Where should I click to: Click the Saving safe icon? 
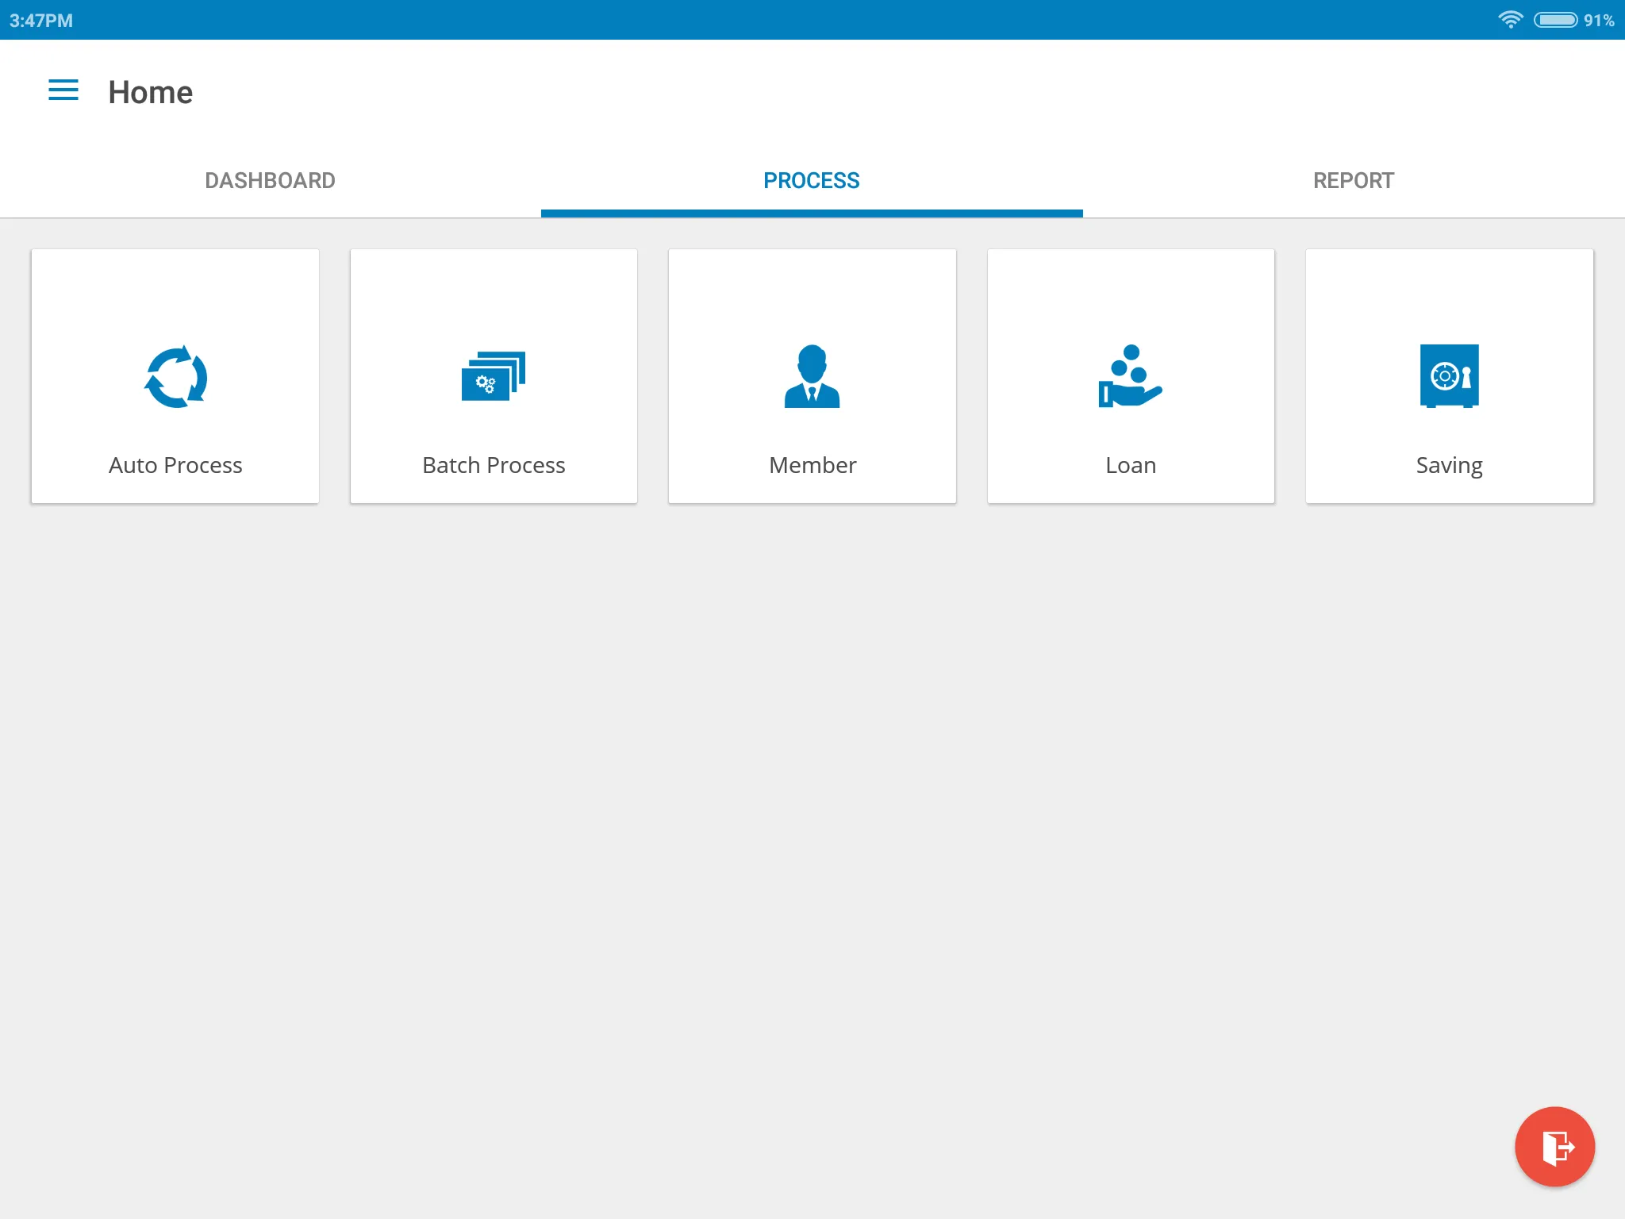[x=1450, y=376]
